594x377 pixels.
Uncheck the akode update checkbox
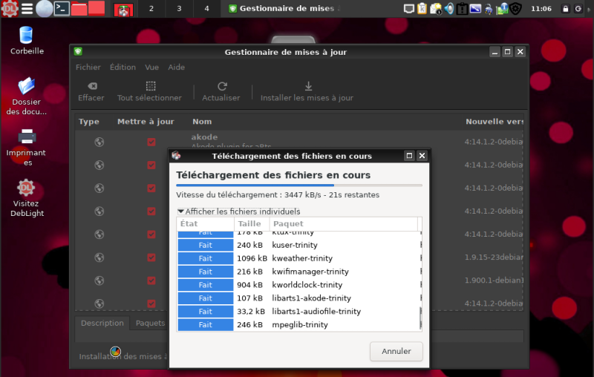click(x=151, y=142)
